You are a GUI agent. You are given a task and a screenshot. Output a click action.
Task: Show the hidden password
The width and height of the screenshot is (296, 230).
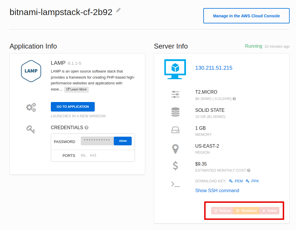click(x=123, y=141)
